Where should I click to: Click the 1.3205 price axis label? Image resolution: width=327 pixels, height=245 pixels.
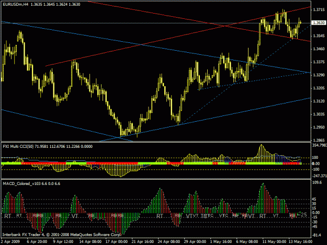tap(319, 88)
